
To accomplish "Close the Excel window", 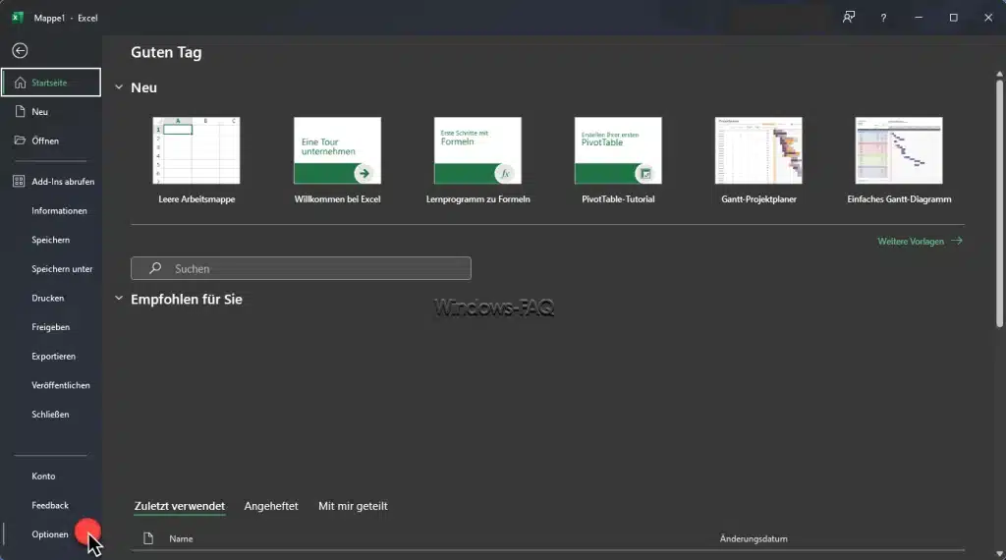I will click(988, 18).
